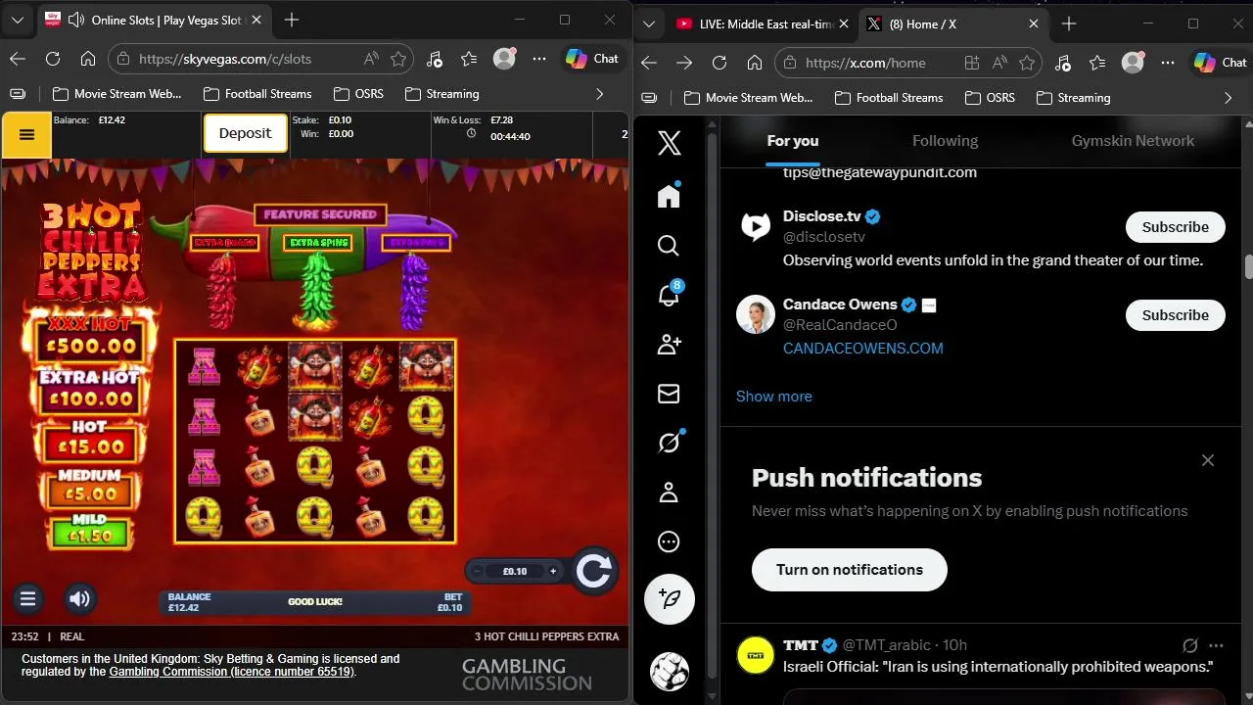Screen dimensions: 1253x705
Task: Refresh the Sky Vegas page
Action: click(x=53, y=59)
